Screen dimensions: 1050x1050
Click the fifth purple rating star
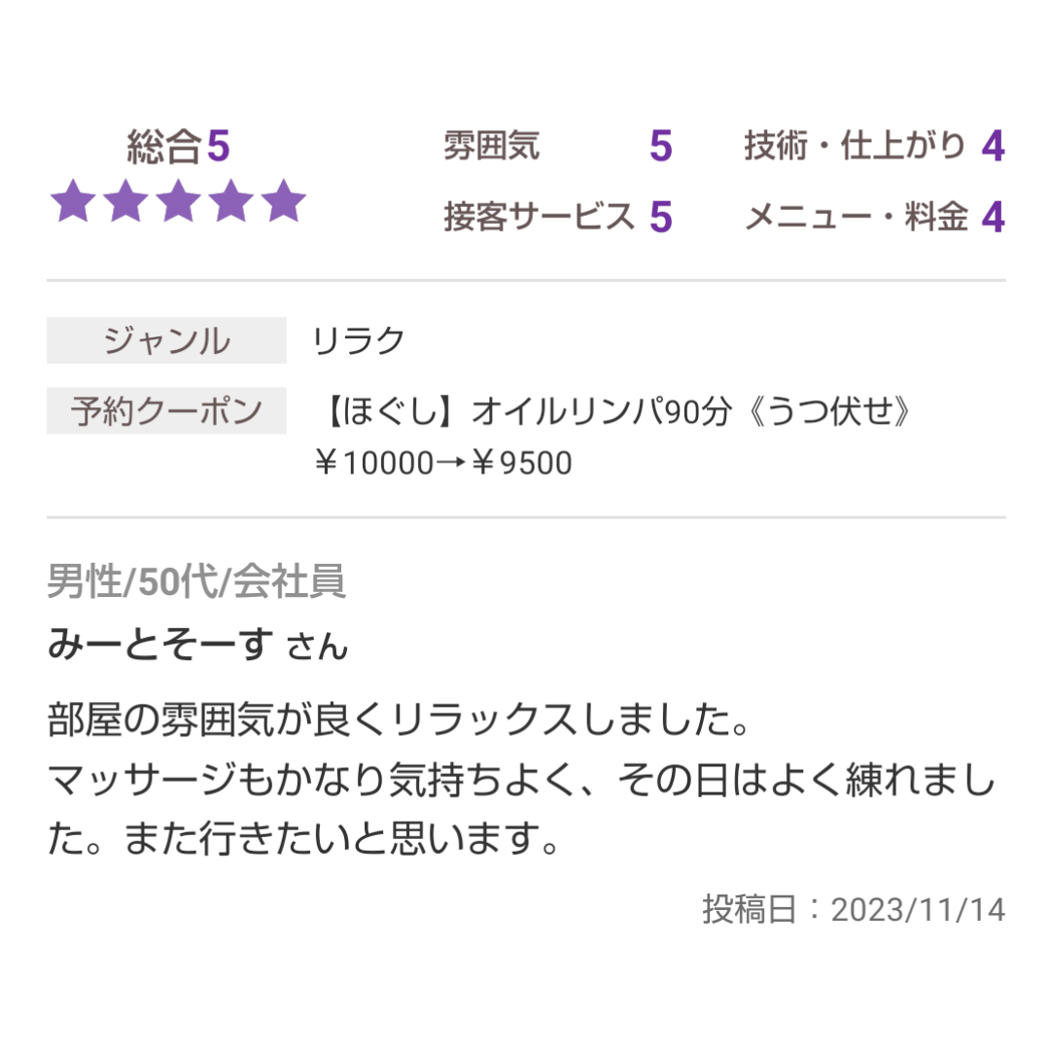283,200
